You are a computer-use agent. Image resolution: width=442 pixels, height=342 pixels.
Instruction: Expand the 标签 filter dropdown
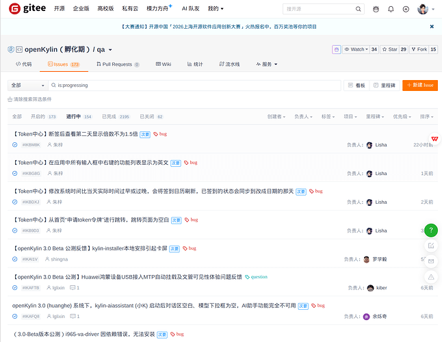click(328, 117)
